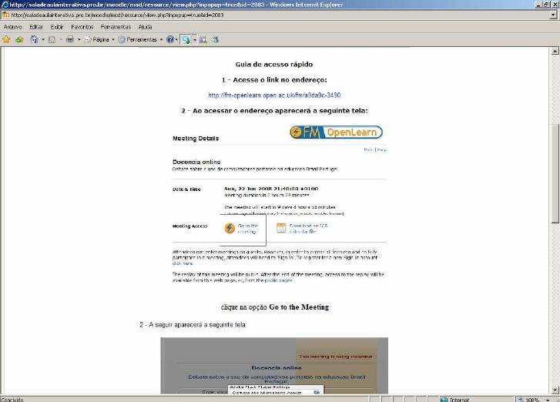Image resolution: width=560 pixels, height=402 pixels.
Task: Click the Help question mark icon
Action: click(169, 39)
